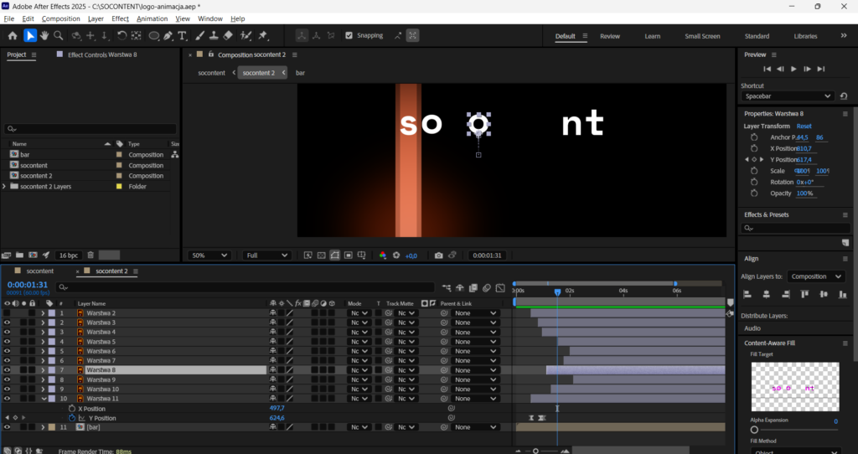Image resolution: width=858 pixels, height=454 pixels.
Task: Click the timeline zoom slider handle
Action: pos(535,451)
